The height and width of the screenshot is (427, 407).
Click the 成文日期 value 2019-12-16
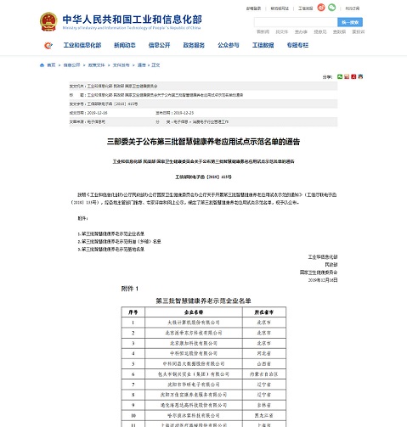click(97, 113)
